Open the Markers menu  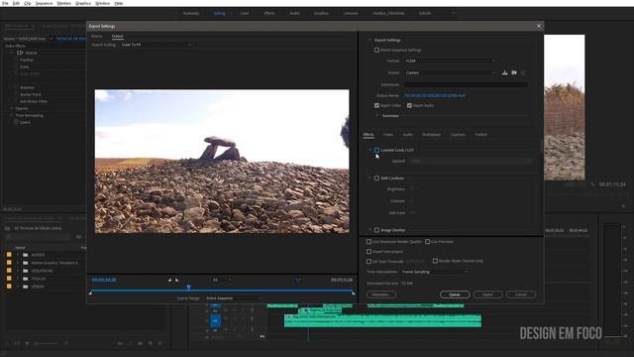point(63,3)
